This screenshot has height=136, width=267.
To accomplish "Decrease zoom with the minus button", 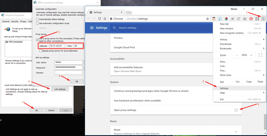I will click(x=237, y=55).
